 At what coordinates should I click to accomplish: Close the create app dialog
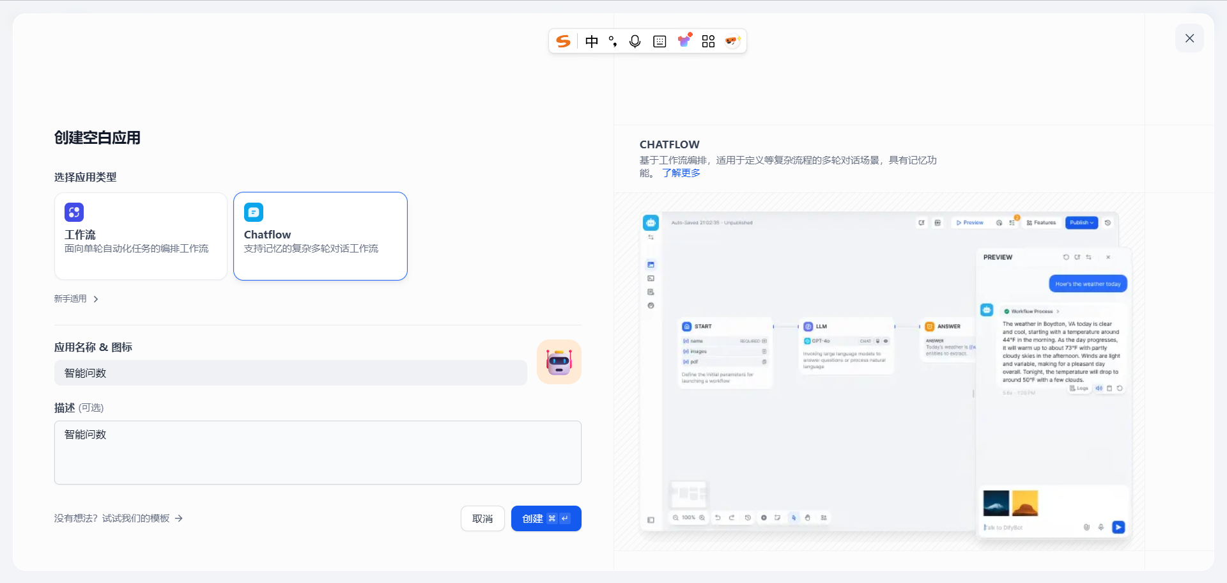[x=1189, y=38]
